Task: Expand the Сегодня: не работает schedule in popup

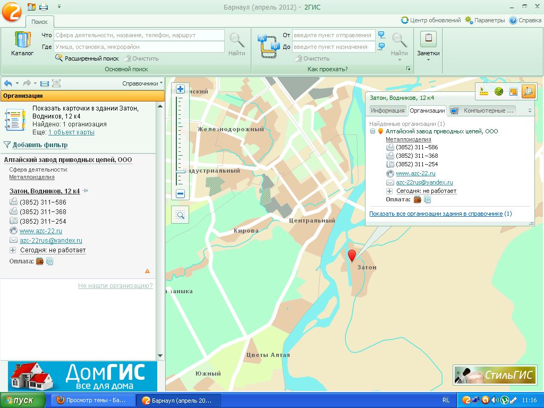Action: click(389, 191)
